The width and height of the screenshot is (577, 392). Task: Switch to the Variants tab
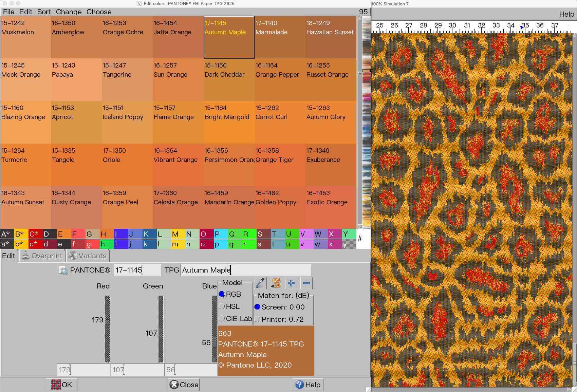(88, 256)
